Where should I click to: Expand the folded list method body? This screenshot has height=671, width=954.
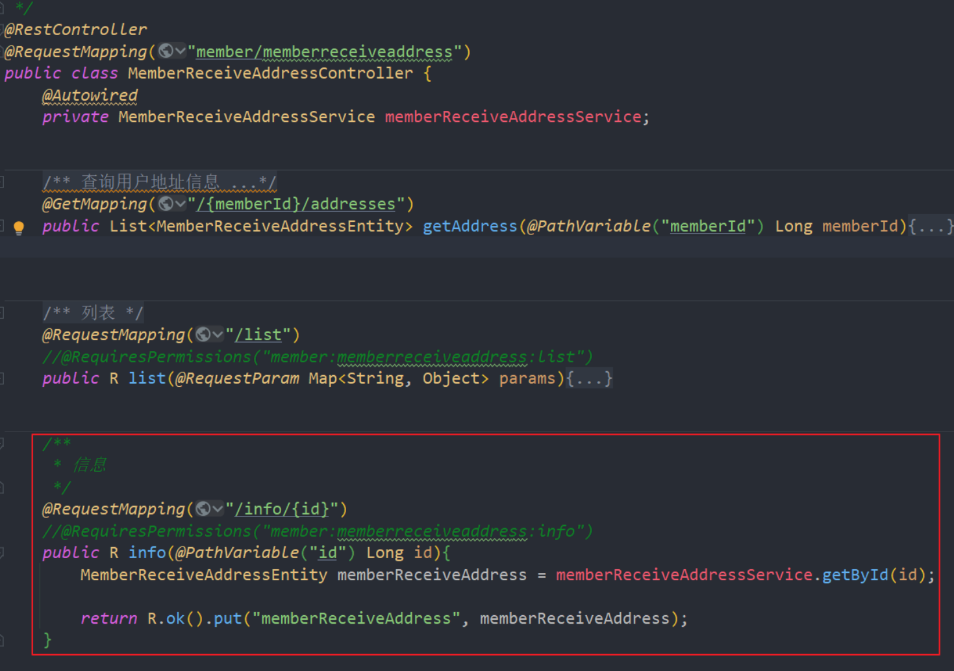589,378
